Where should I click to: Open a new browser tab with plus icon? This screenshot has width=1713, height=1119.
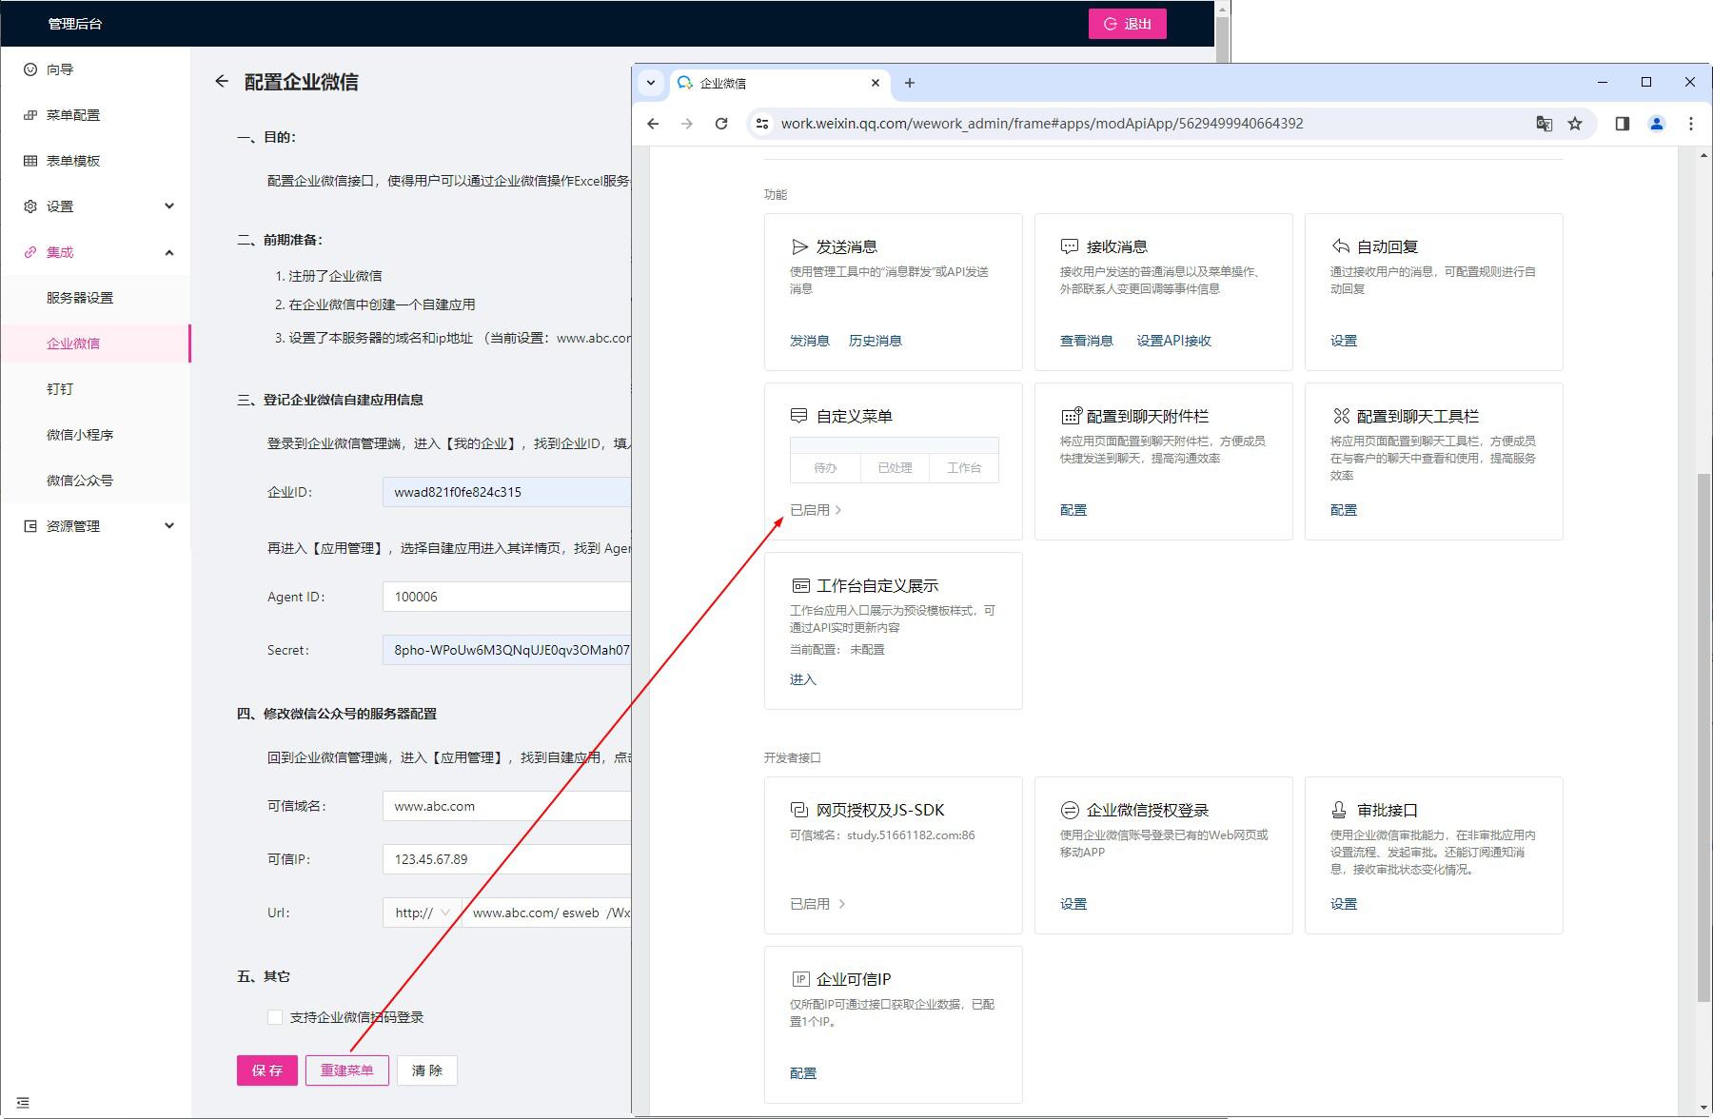909,83
